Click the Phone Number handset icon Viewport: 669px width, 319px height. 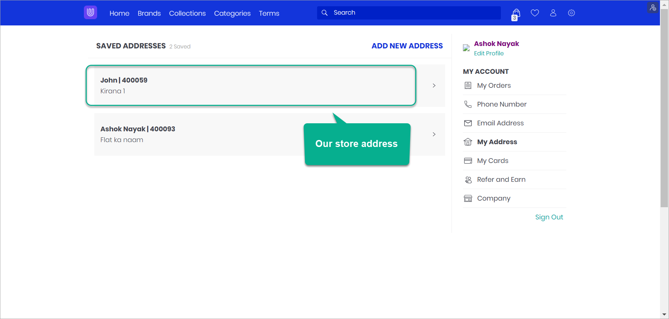pos(468,104)
